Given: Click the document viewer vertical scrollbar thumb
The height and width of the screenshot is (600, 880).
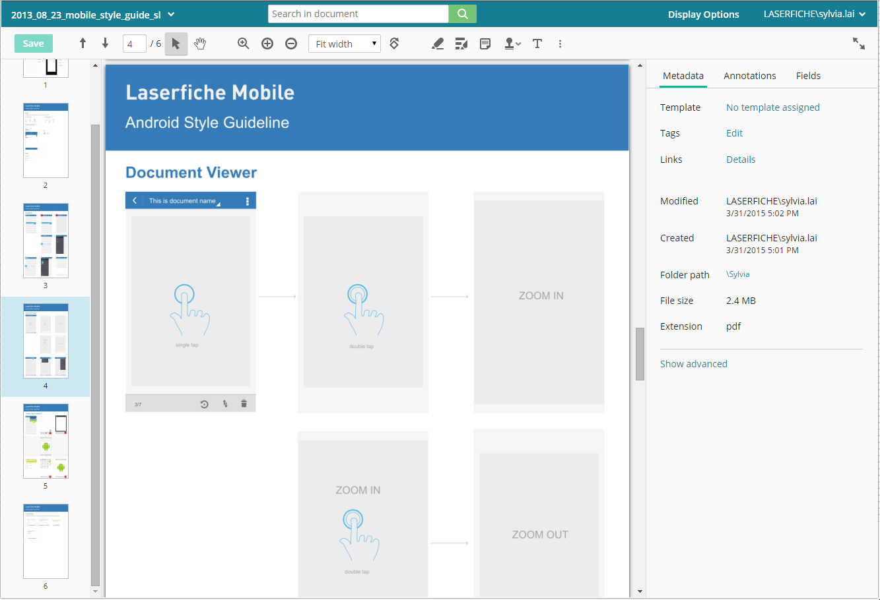Looking at the screenshot, I should click(640, 354).
